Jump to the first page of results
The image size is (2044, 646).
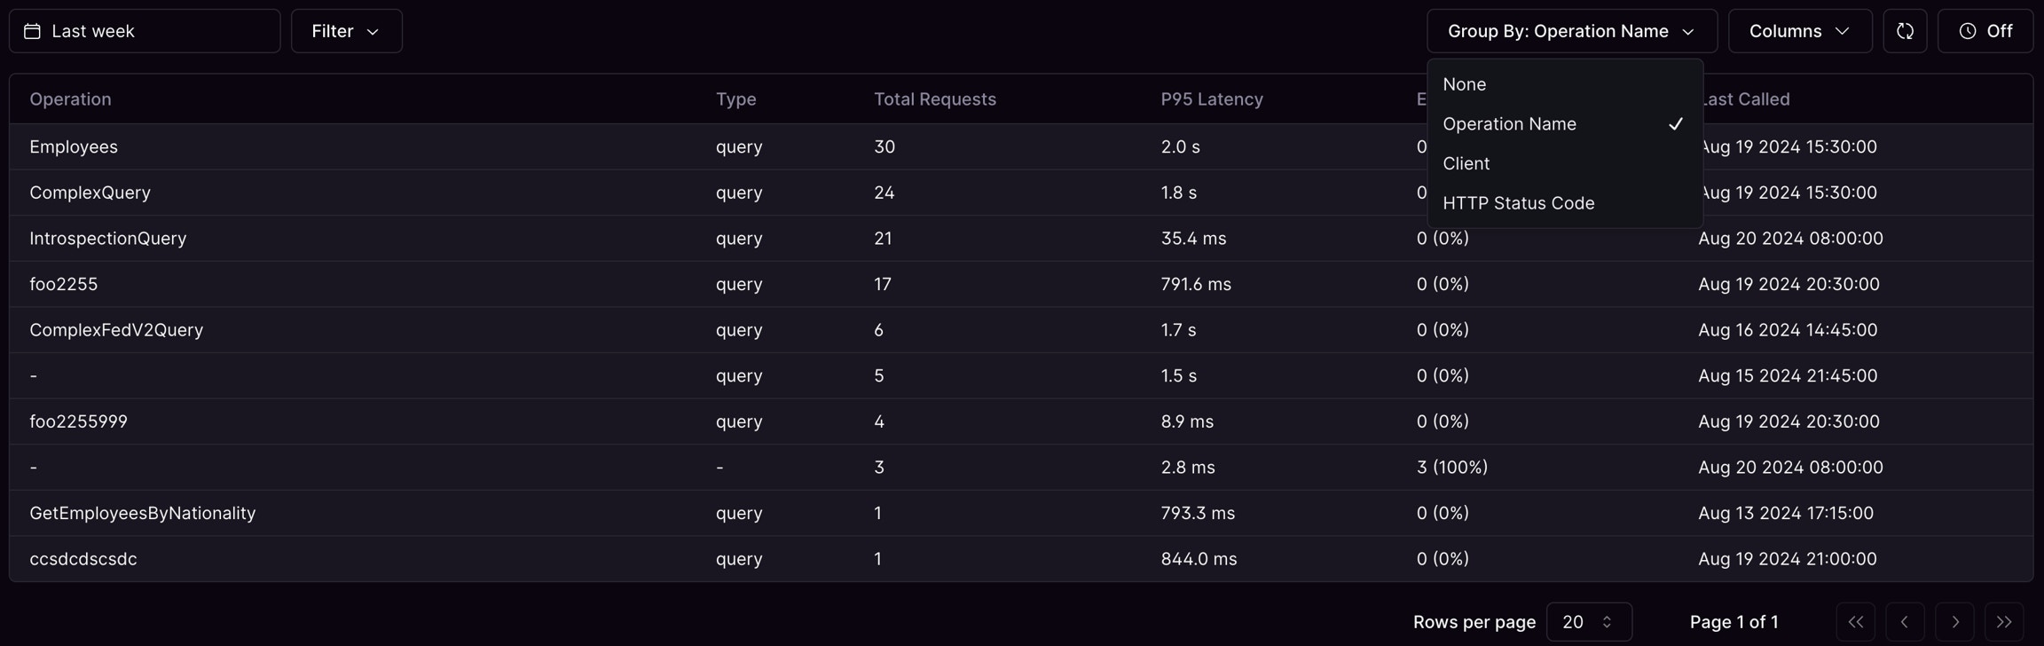click(x=1854, y=621)
